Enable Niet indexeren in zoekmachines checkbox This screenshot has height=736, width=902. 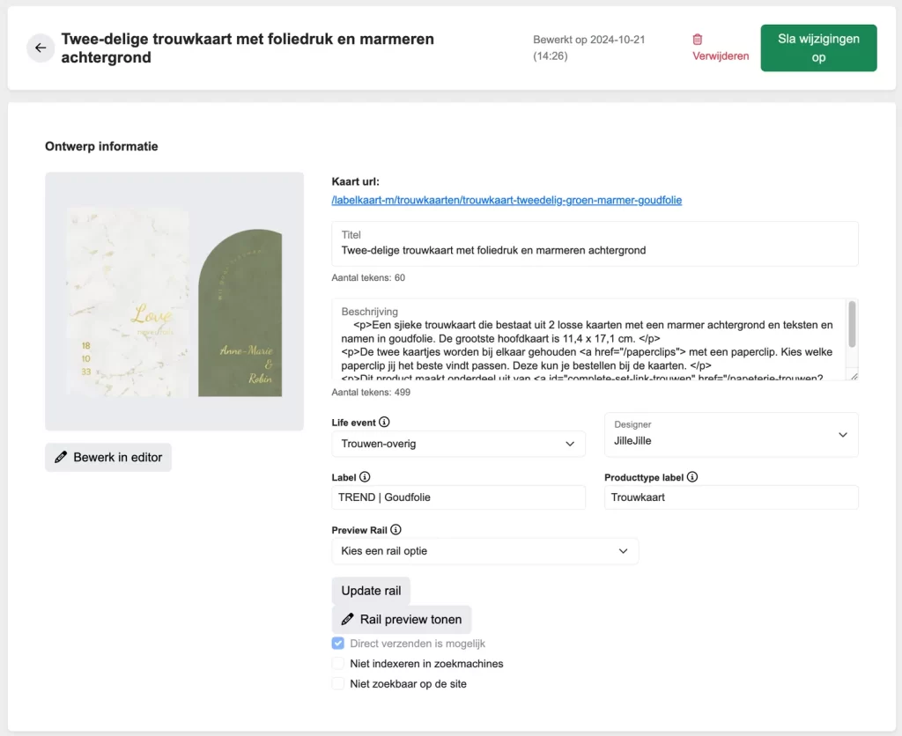coord(338,664)
